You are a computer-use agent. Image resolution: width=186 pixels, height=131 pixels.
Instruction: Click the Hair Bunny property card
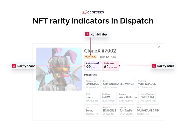(92, 111)
